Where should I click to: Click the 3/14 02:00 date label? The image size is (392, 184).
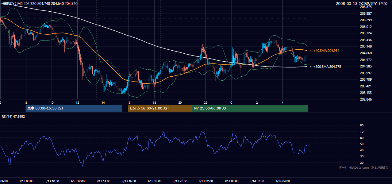(257, 181)
